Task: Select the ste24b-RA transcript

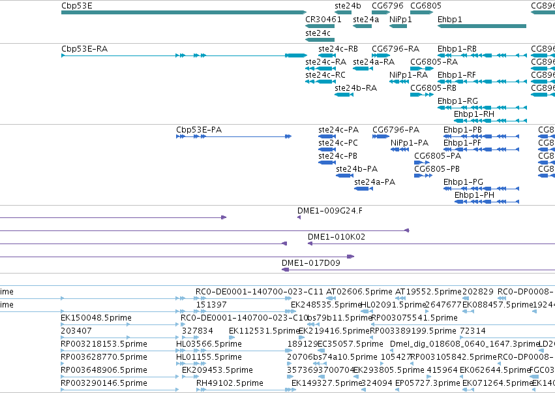Action: click(x=344, y=95)
